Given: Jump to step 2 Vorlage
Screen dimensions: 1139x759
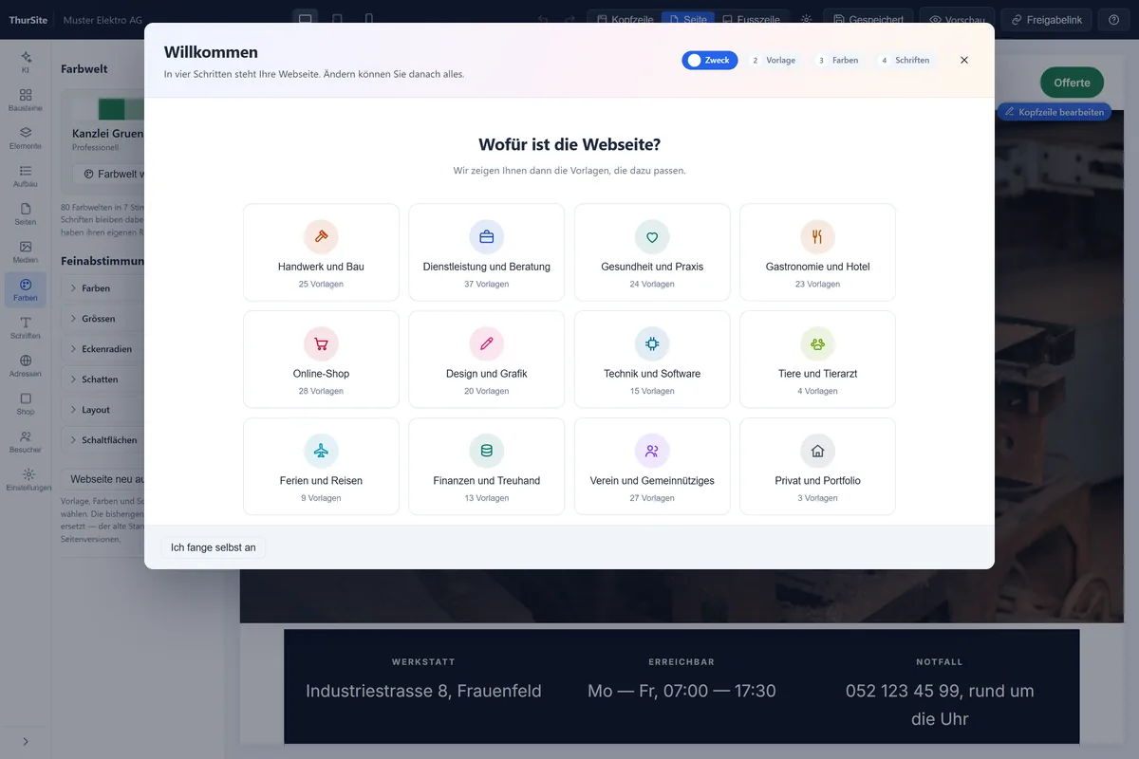Looking at the screenshot, I should tap(774, 60).
